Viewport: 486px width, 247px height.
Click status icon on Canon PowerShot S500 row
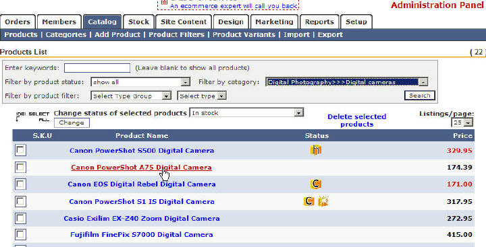coord(316,150)
